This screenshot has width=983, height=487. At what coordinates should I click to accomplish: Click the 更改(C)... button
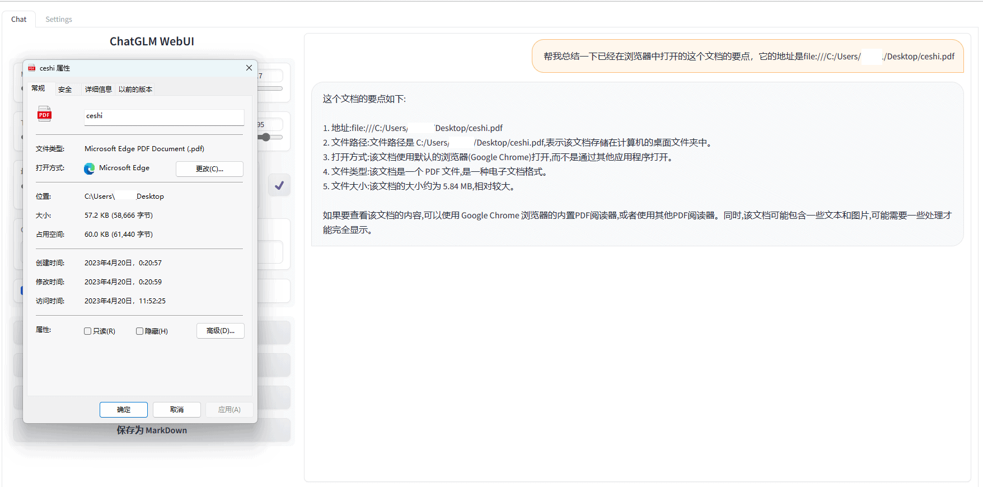[209, 169]
